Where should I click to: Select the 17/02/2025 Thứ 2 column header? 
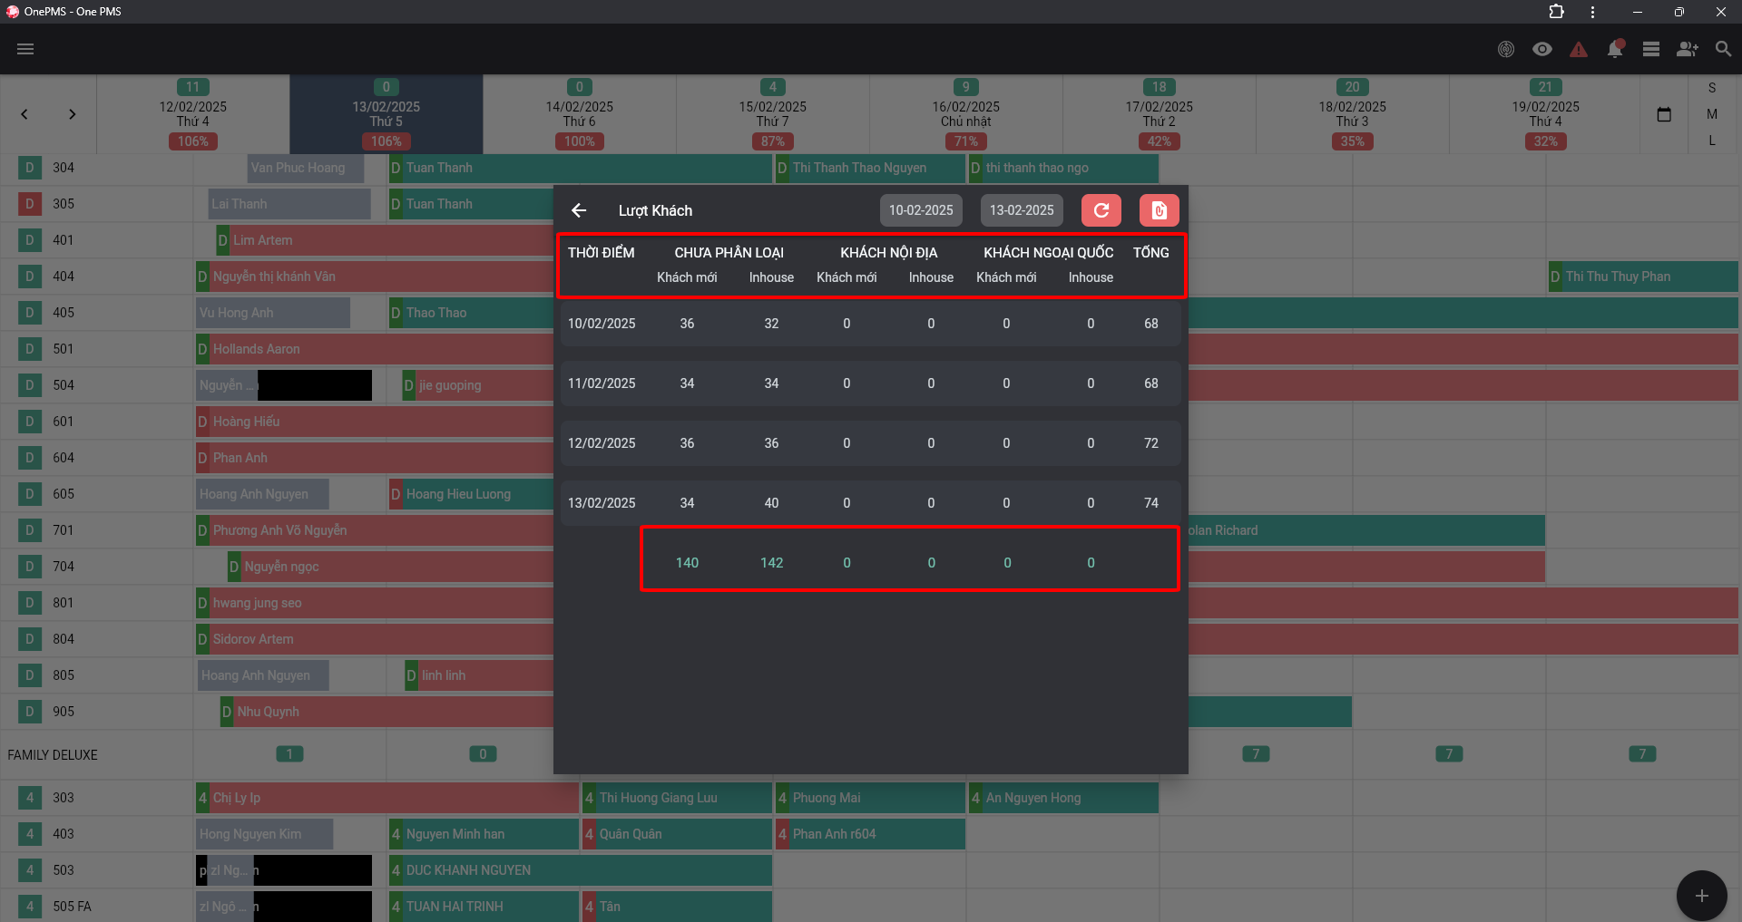(1160, 114)
